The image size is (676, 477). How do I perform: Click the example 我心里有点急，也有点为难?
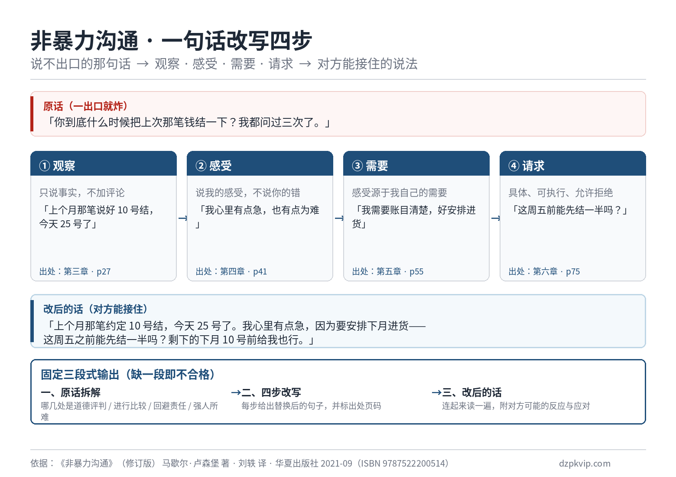coord(257,217)
